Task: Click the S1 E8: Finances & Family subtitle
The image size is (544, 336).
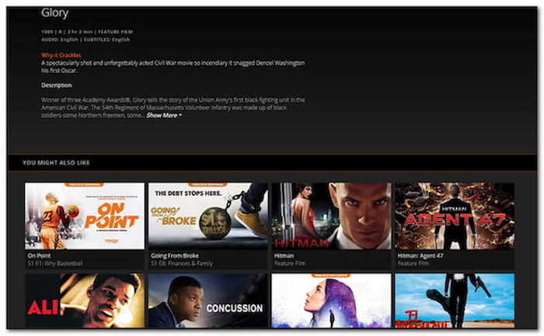Action: [x=182, y=264]
